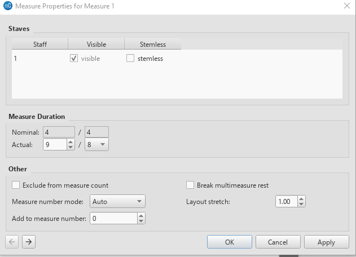Decrease actual duration numerator with down arrow

[71, 147]
